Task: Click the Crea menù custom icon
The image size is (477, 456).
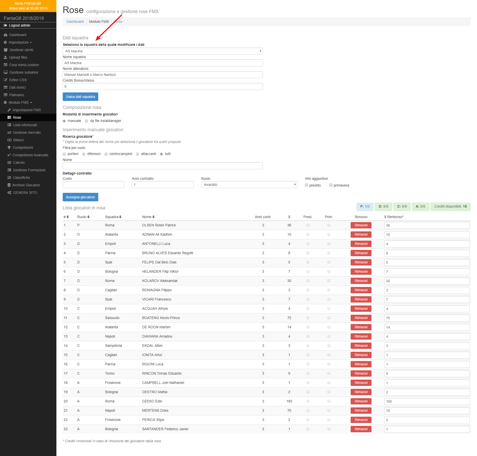Action: (x=6, y=65)
